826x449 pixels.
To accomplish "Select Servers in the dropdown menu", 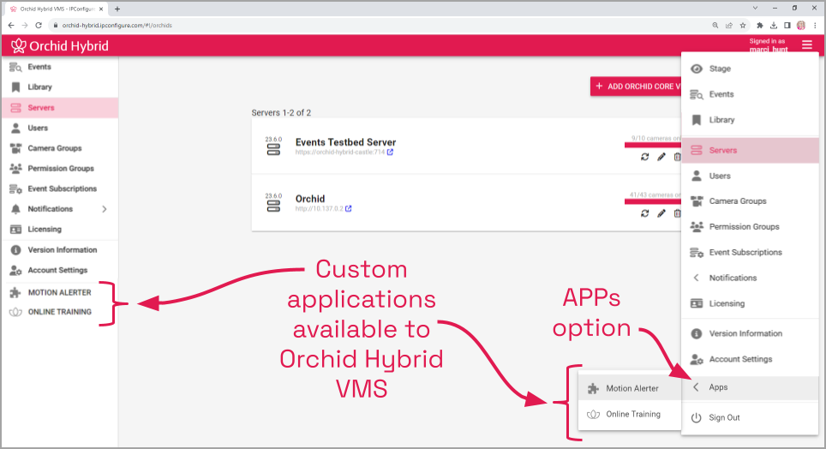I will click(x=750, y=150).
